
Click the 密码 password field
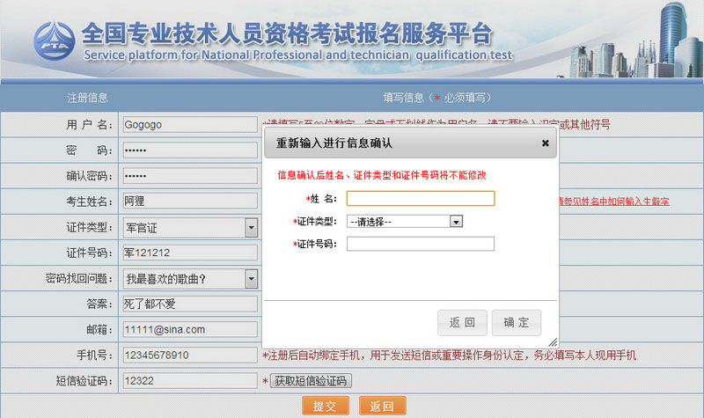pyautogui.click(x=188, y=150)
